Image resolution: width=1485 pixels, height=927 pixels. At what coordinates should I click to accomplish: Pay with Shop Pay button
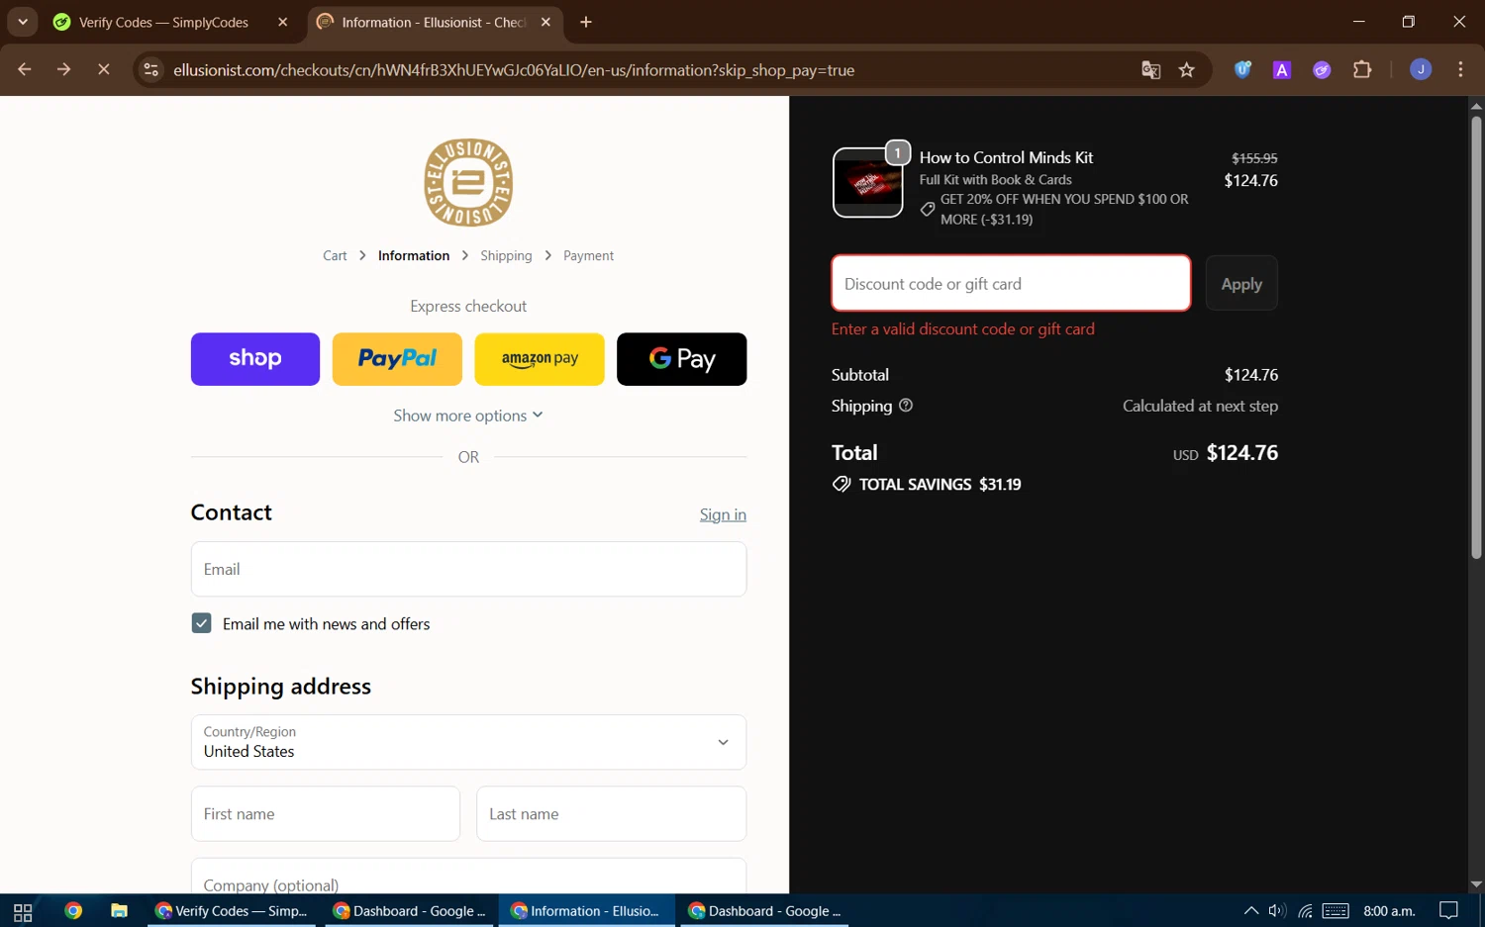pos(255,359)
